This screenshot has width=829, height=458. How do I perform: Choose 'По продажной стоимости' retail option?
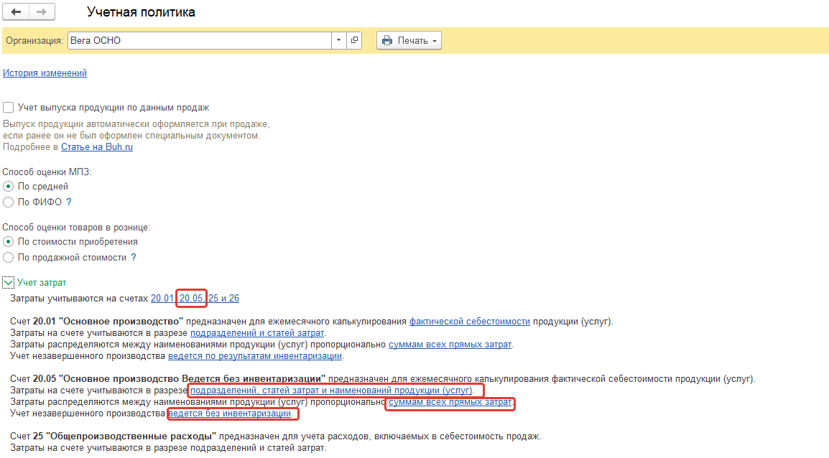click(x=9, y=258)
